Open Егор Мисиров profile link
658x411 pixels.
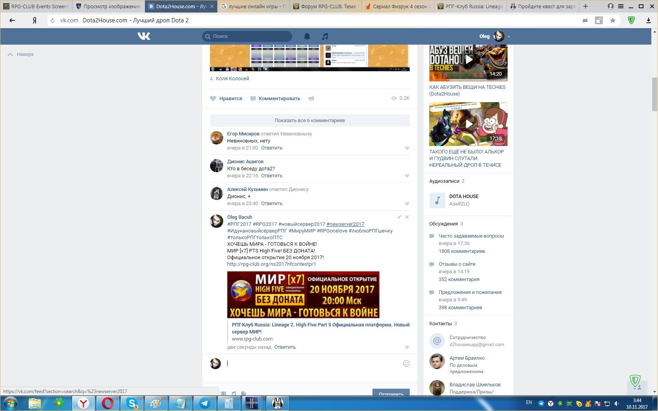coord(243,133)
